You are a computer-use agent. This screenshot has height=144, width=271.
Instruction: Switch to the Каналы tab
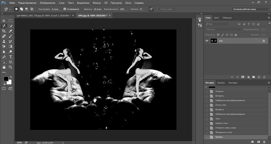click(221, 83)
